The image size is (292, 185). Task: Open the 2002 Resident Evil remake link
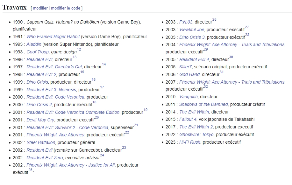pos(39,150)
